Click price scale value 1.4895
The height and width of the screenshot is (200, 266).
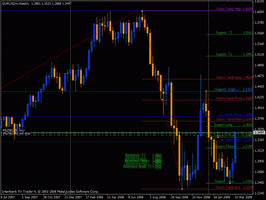coord(260,65)
